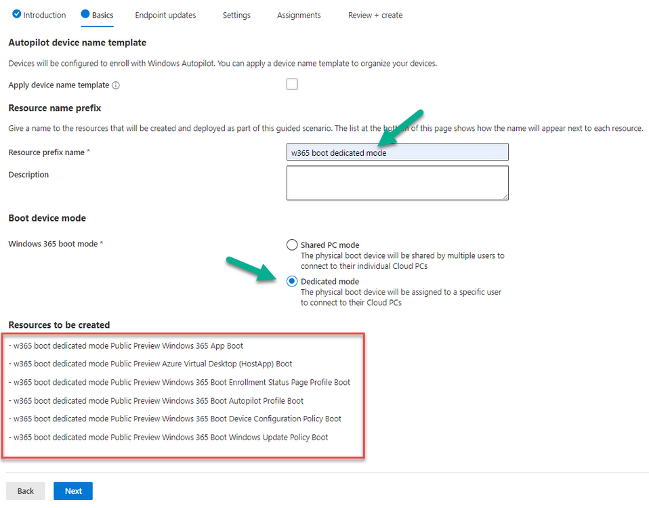The width and height of the screenshot is (649, 508).
Task: Click the Autopilot device name template heading
Action: coord(77,43)
